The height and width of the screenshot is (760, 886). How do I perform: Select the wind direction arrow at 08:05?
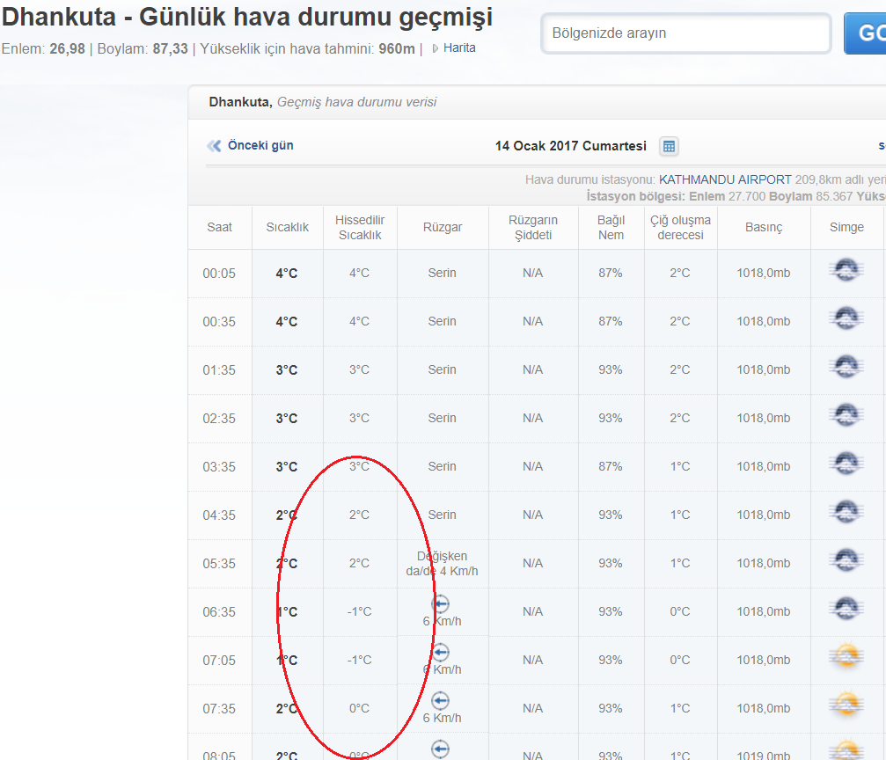441,749
